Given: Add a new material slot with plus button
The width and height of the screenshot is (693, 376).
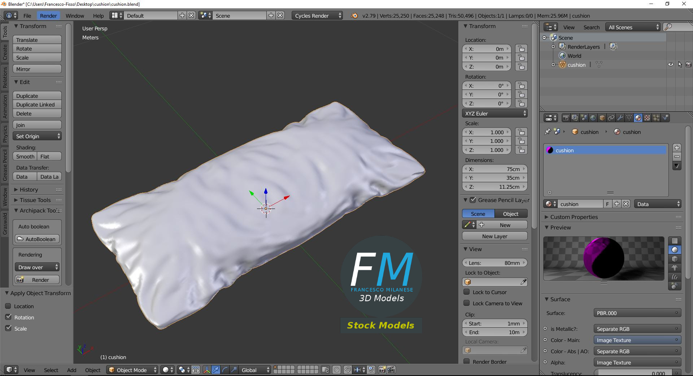Looking at the screenshot, I should click(677, 148).
